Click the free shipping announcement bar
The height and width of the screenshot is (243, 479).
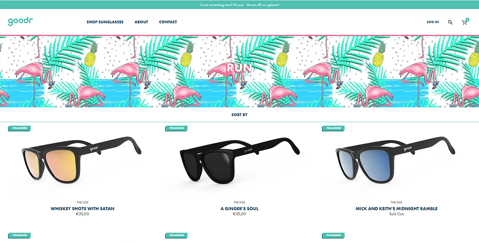point(239,5)
